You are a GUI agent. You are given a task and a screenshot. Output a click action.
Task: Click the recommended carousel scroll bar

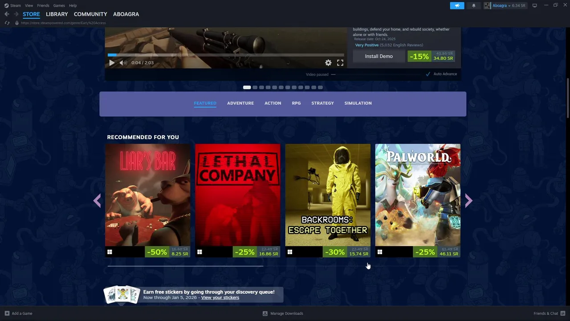click(x=185, y=266)
